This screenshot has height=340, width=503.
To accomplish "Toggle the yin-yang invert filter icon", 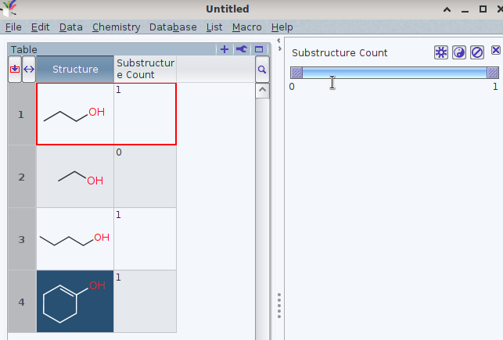I will tap(459, 52).
